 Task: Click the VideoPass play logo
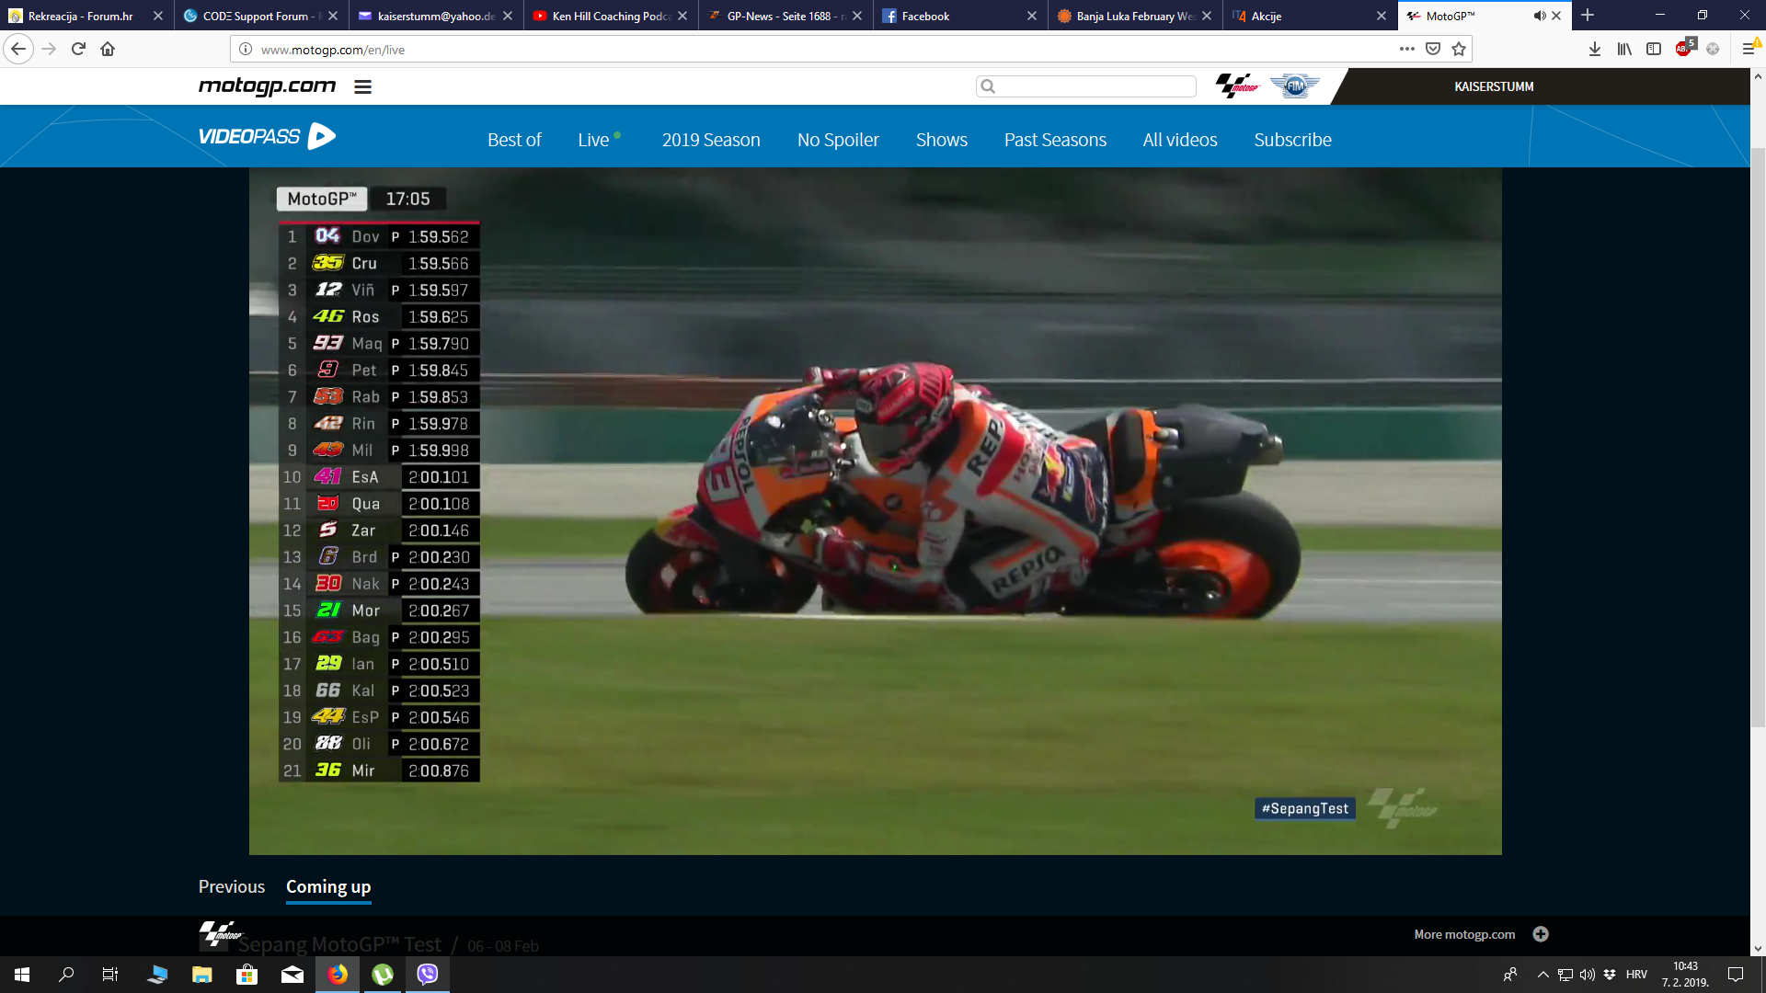[321, 136]
